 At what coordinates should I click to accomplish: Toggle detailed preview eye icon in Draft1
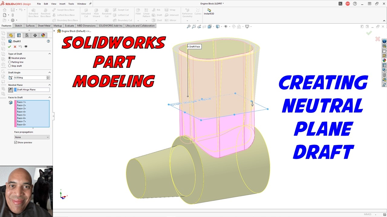click(x=26, y=47)
